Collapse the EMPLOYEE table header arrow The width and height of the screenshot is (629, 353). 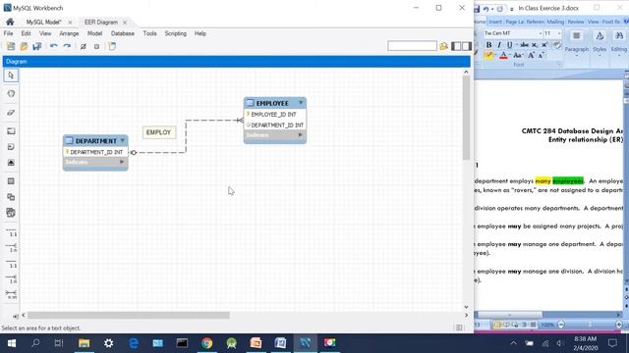301,103
